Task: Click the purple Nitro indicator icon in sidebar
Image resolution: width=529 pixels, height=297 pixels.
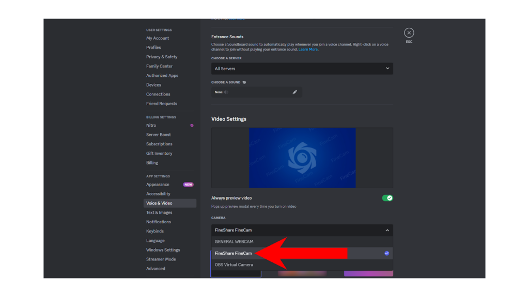Action: tap(192, 125)
